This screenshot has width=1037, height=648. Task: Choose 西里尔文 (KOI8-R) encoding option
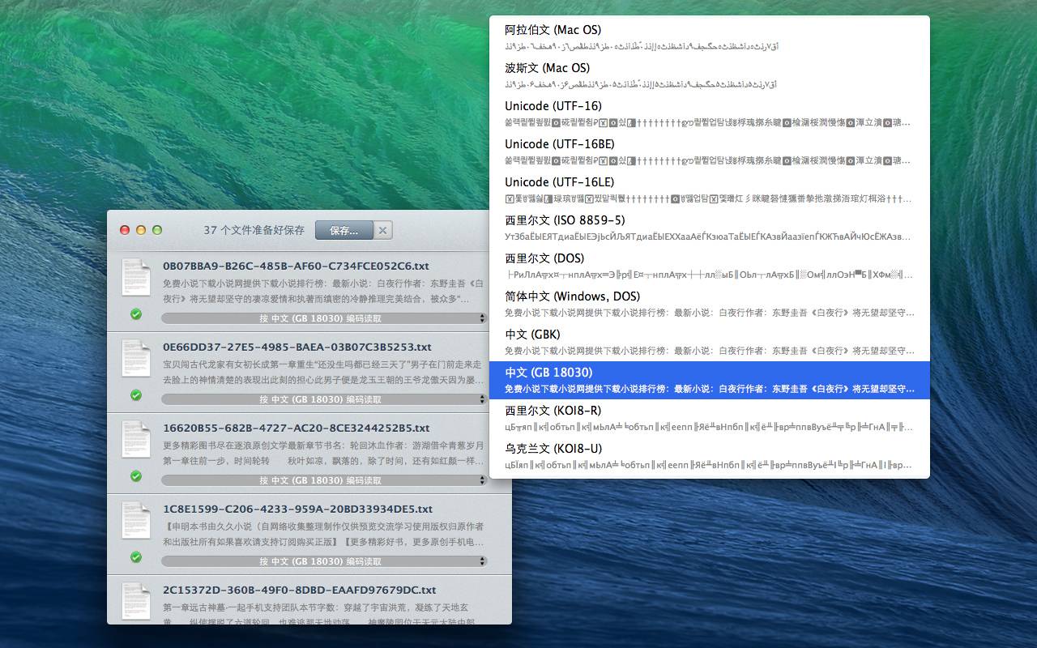(709, 418)
